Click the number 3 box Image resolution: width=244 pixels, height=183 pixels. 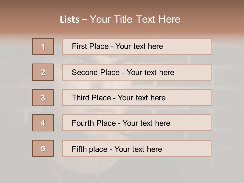[43, 98]
